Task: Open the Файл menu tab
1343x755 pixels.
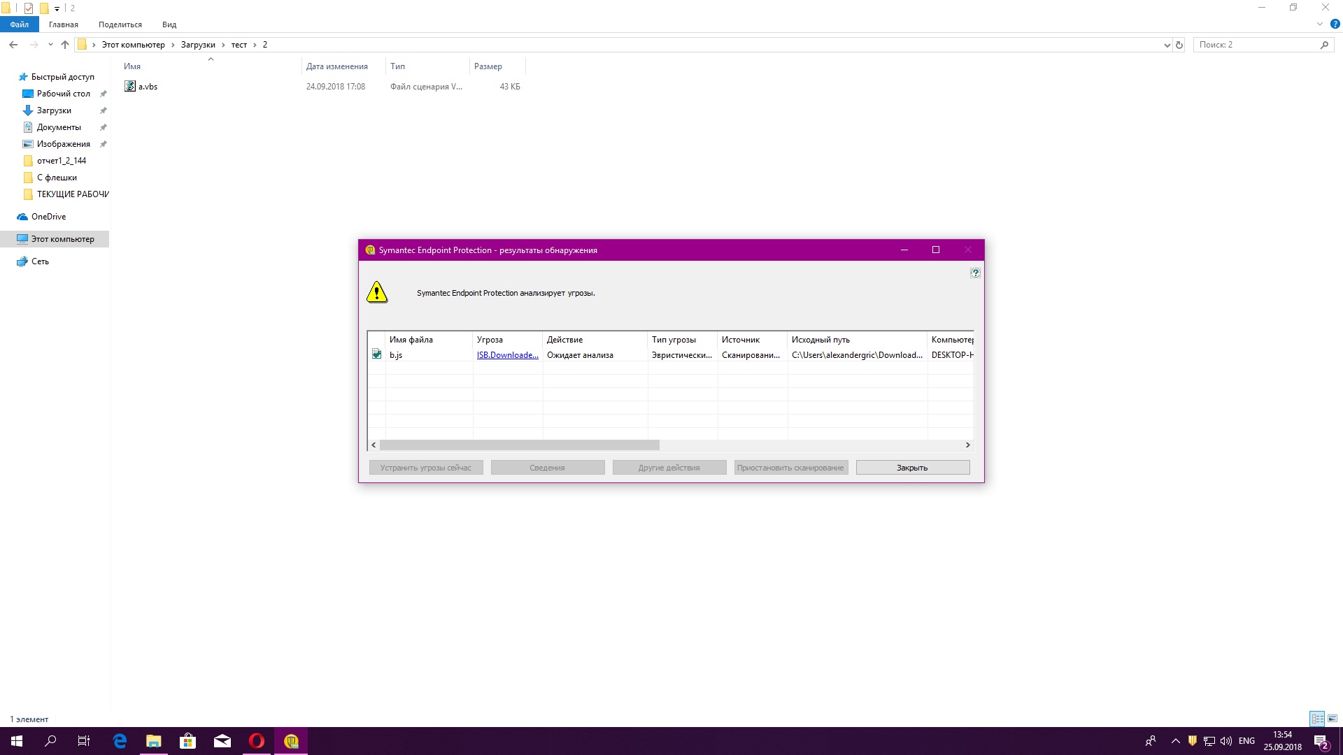Action: (x=20, y=24)
